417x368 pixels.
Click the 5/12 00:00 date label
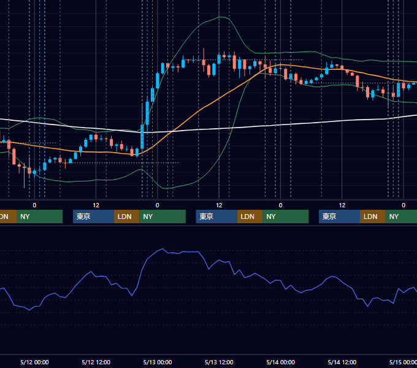tap(34, 362)
